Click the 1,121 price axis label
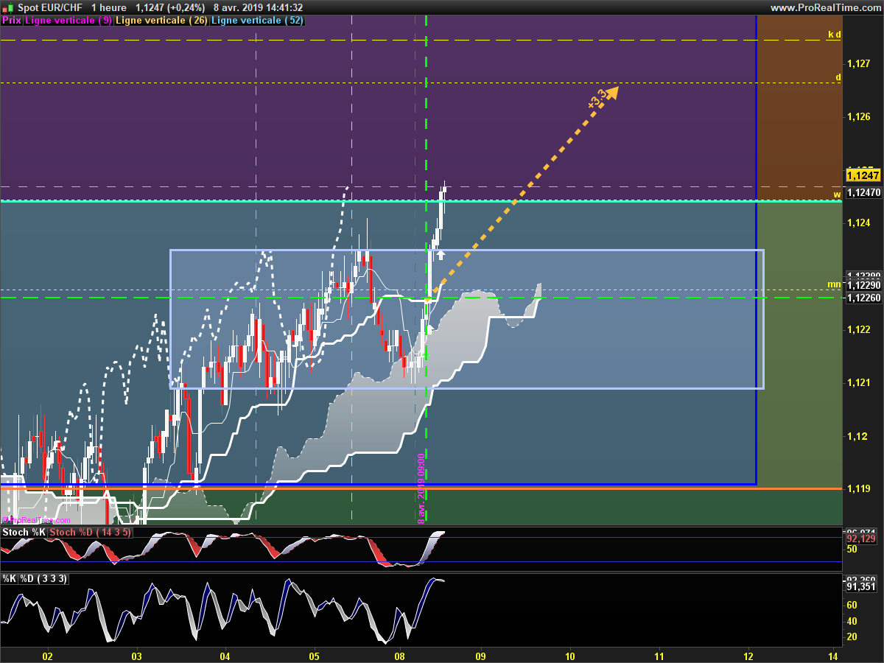The width and height of the screenshot is (884, 663). click(859, 382)
